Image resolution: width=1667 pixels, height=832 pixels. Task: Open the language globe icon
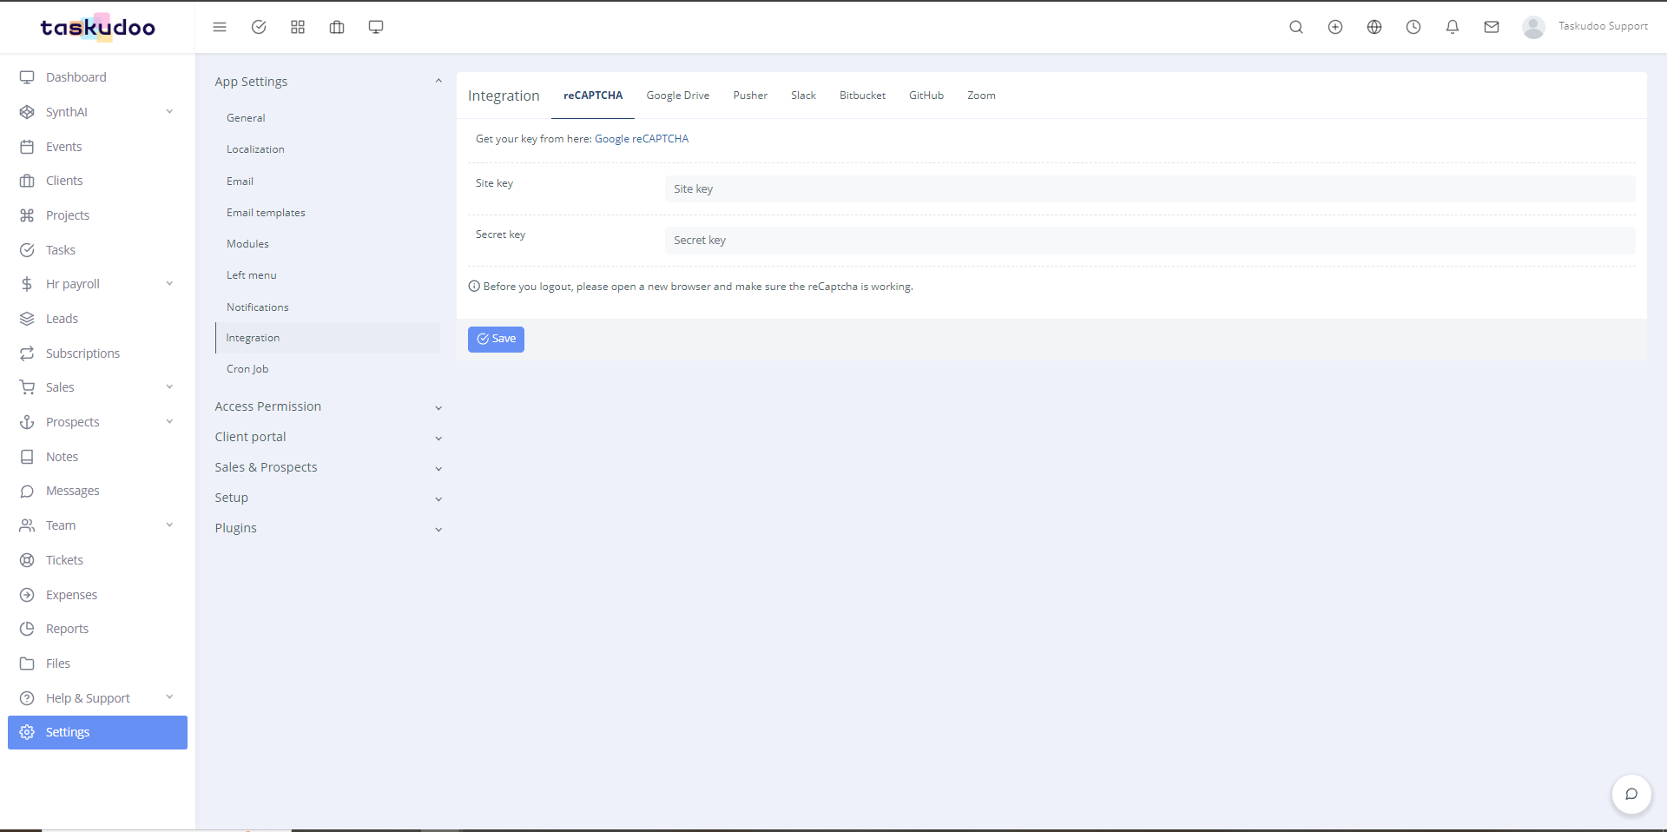1374,27
